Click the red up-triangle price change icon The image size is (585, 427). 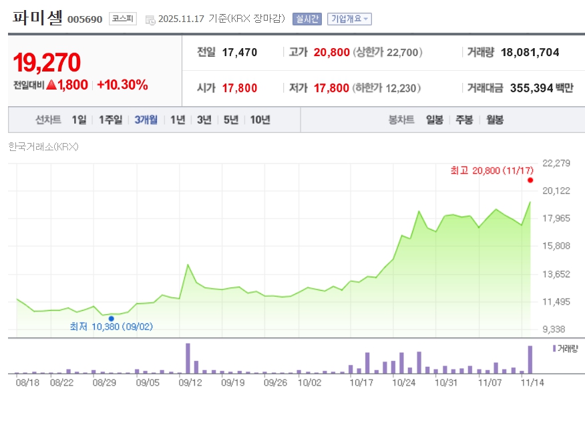click(x=51, y=85)
